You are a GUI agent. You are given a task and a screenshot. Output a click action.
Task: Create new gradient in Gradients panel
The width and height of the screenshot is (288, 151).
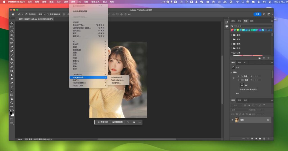point(264,58)
